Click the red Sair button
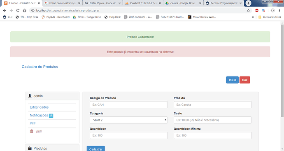 pyautogui.click(x=245, y=80)
